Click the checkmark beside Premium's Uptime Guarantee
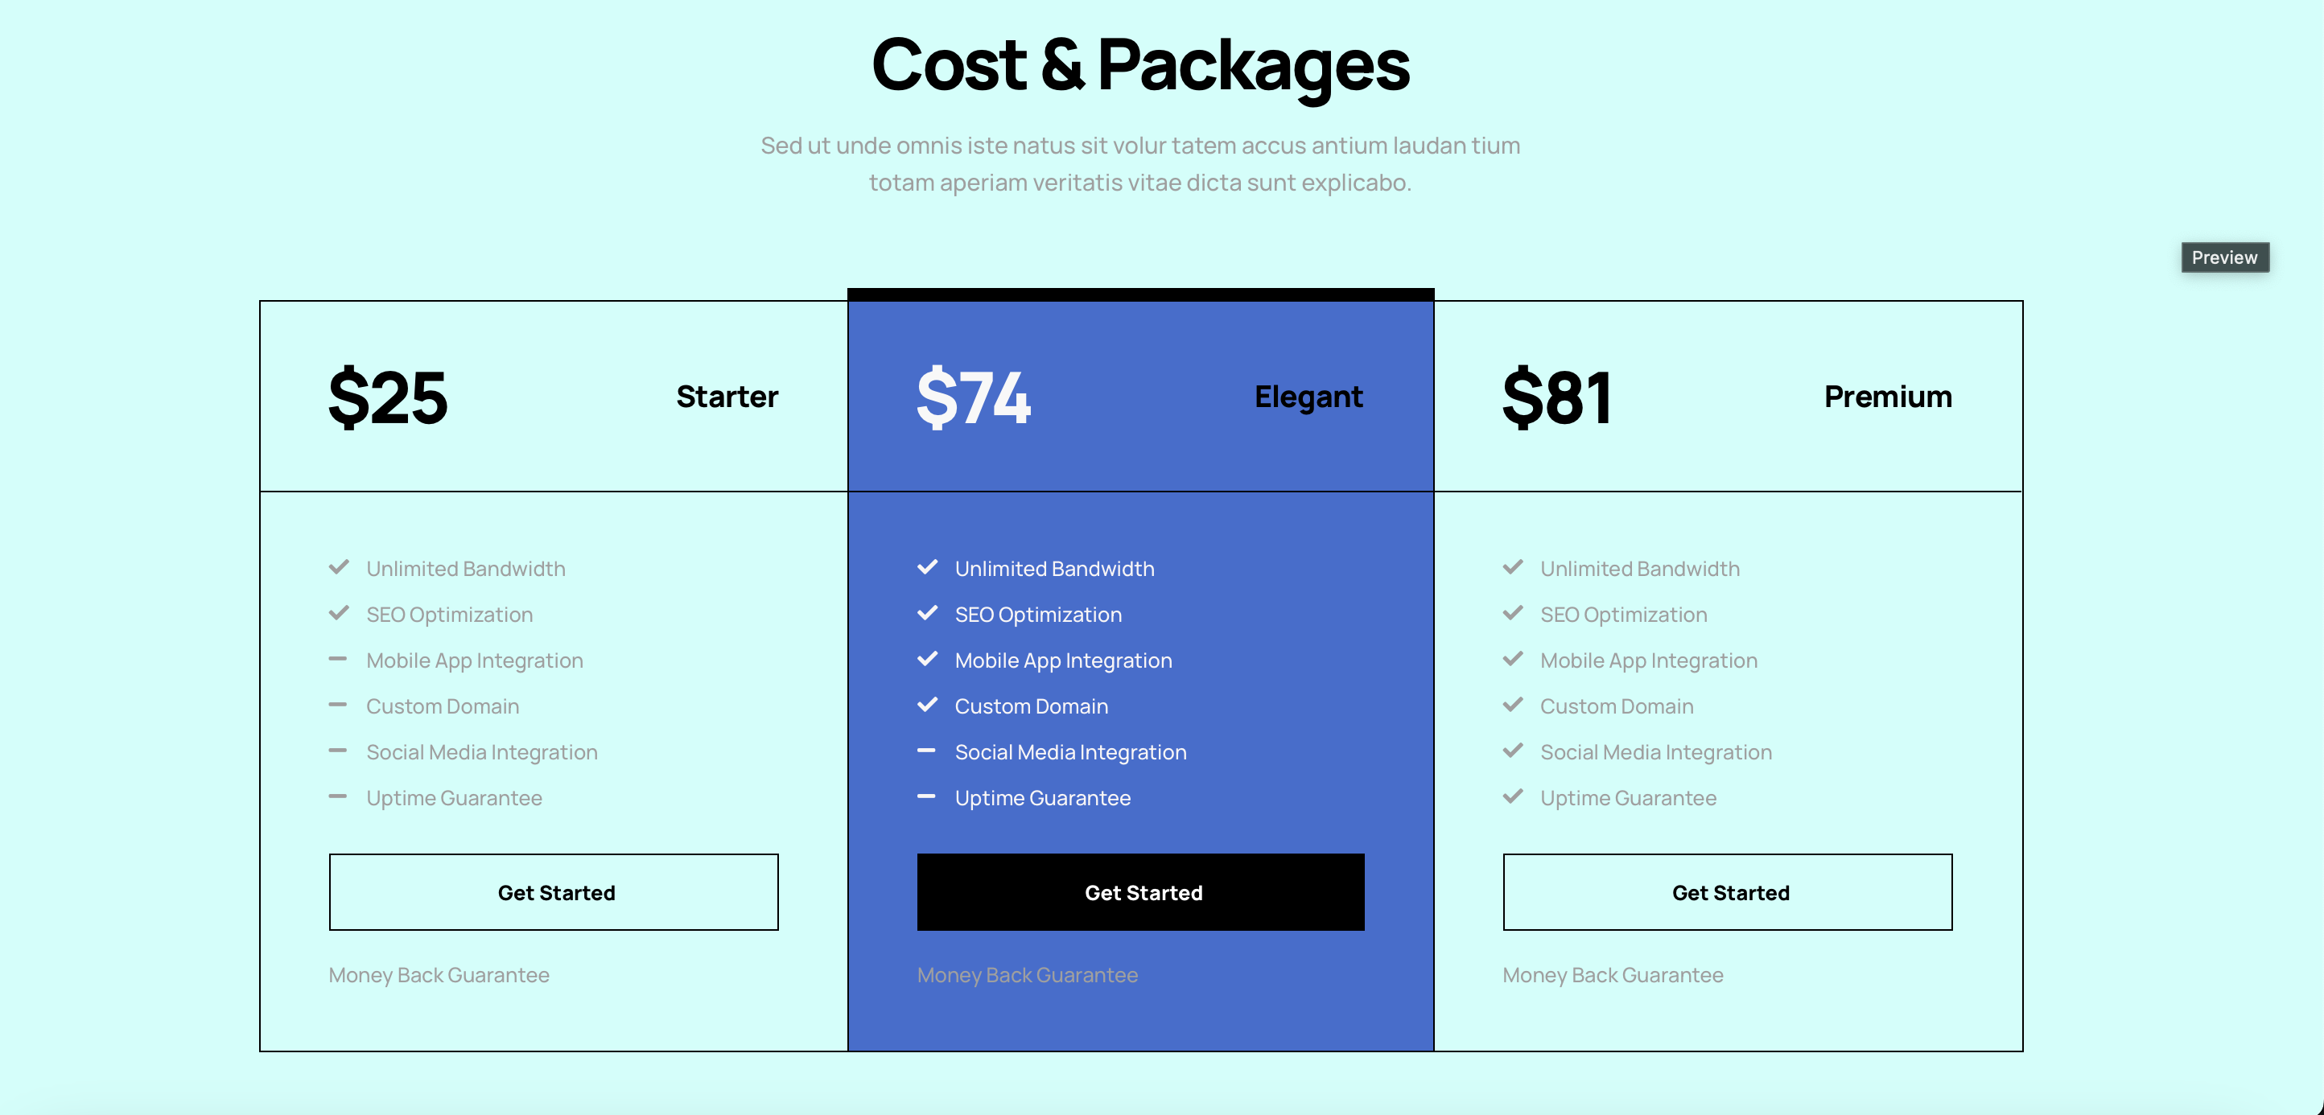Screen dimensions: 2324x1115 tap(1512, 797)
